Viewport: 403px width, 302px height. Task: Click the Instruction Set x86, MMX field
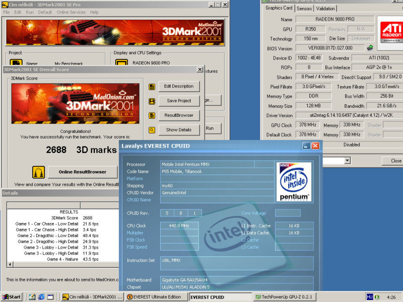[x=237, y=263]
